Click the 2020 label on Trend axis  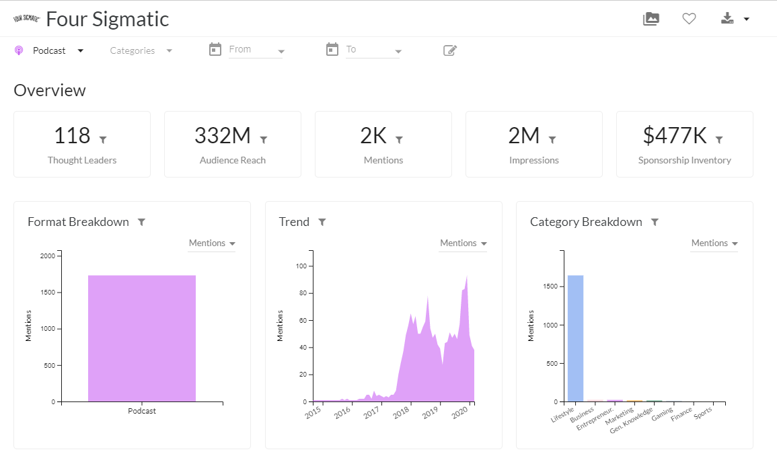click(460, 412)
